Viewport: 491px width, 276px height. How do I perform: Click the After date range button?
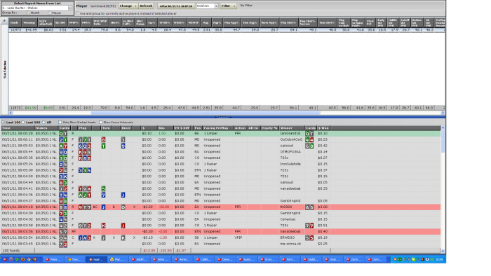176,6
